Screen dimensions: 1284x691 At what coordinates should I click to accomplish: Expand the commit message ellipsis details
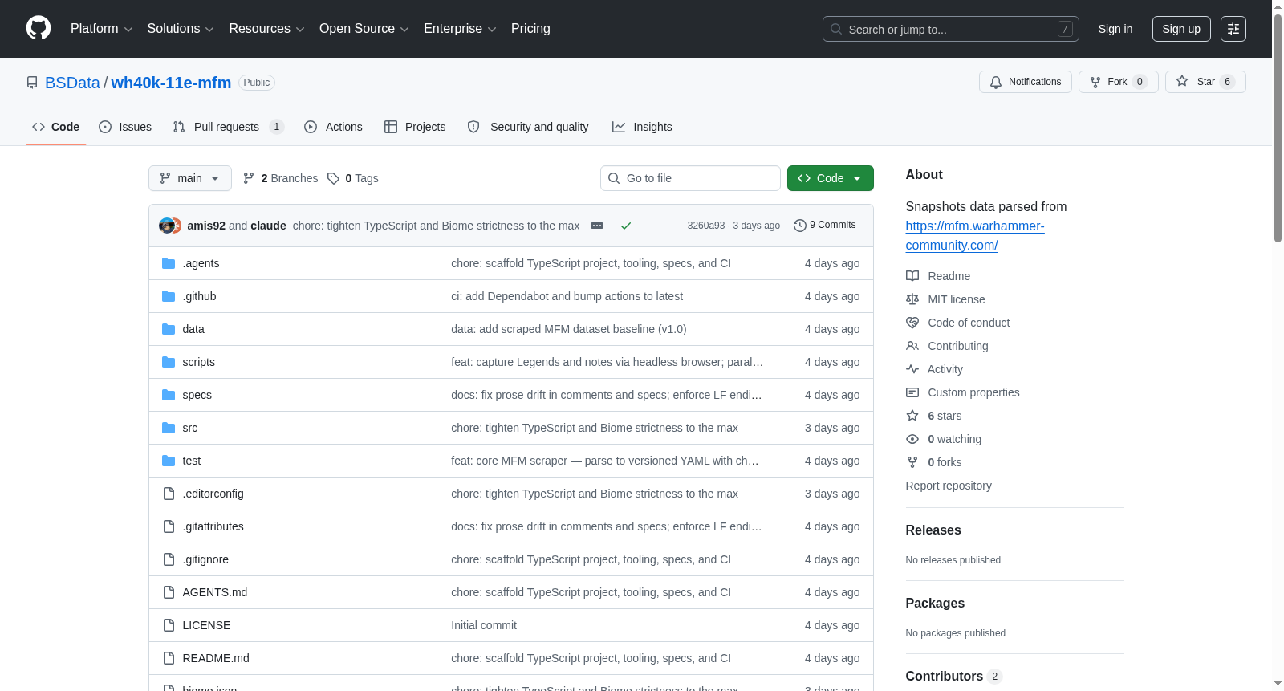click(597, 226)
